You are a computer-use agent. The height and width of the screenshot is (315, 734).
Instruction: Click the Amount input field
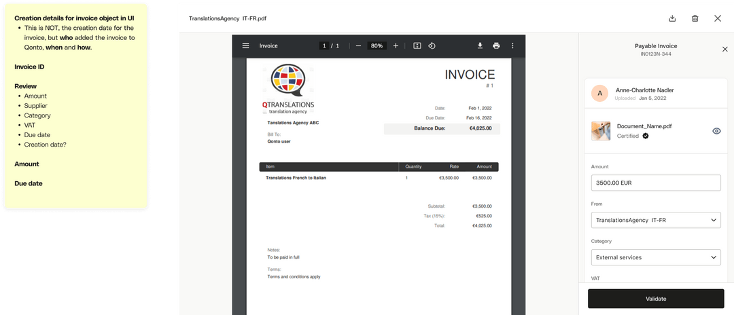coord(655,183)
